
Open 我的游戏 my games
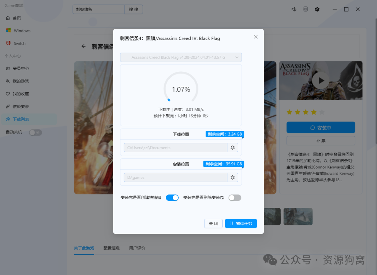(x=17, y=81)
